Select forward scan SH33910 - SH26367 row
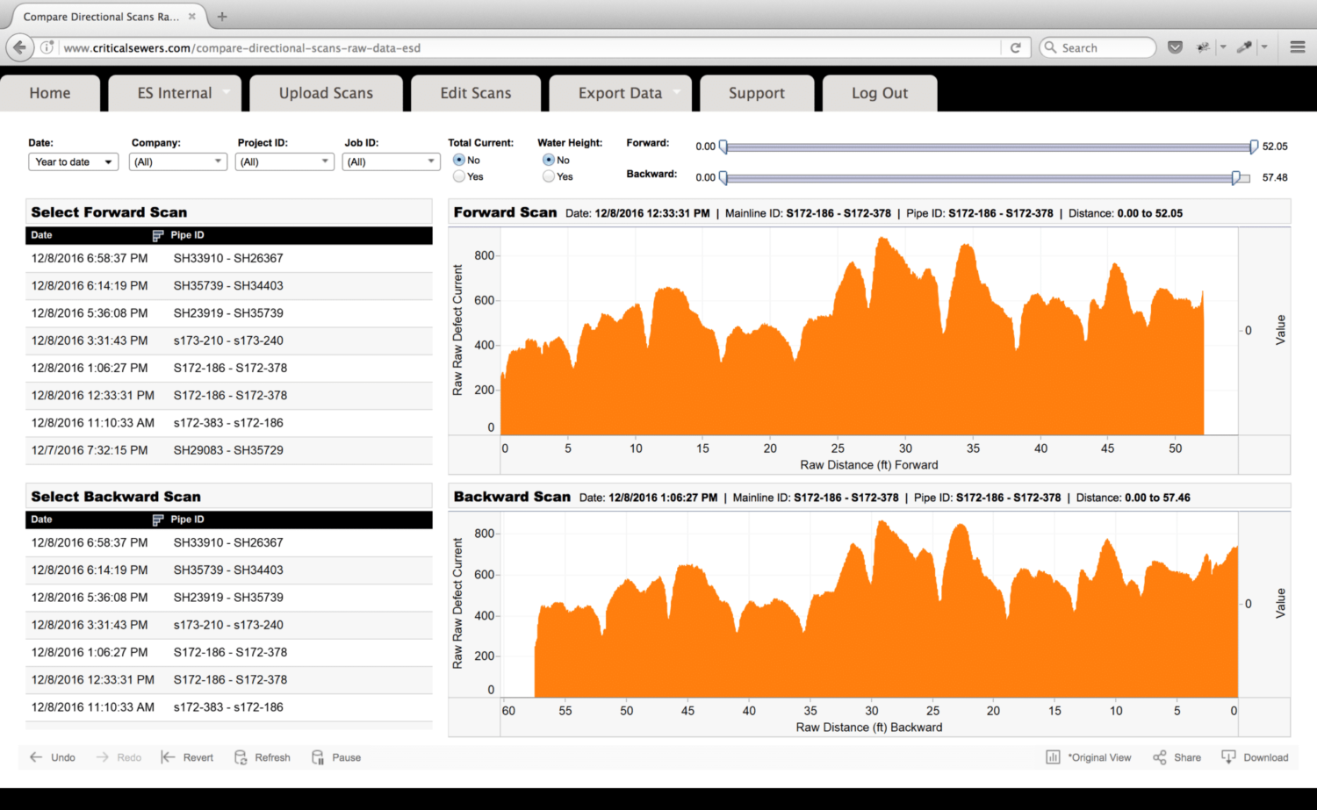Image resolution: width=1317 pixels, height=810 pixels. pos(228,258)
